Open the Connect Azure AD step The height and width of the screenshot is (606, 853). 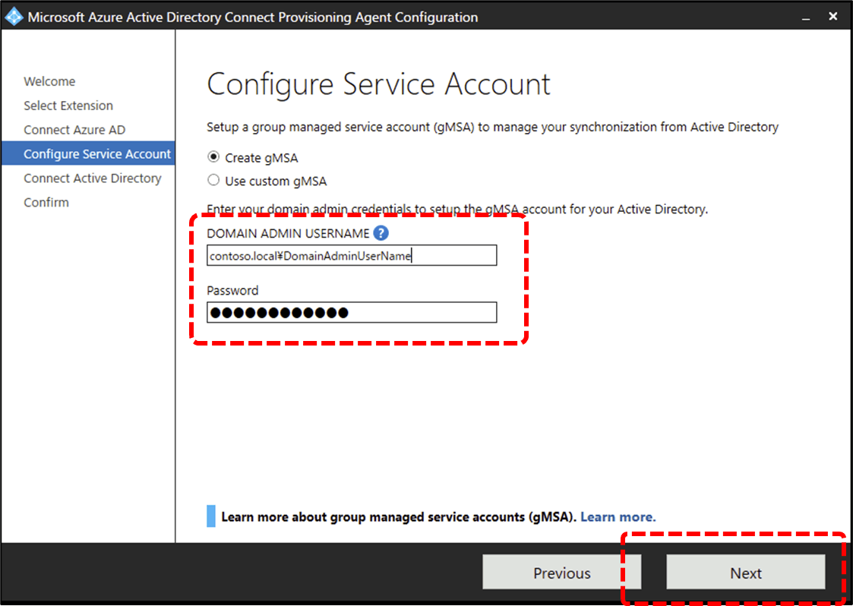point(74,130)
